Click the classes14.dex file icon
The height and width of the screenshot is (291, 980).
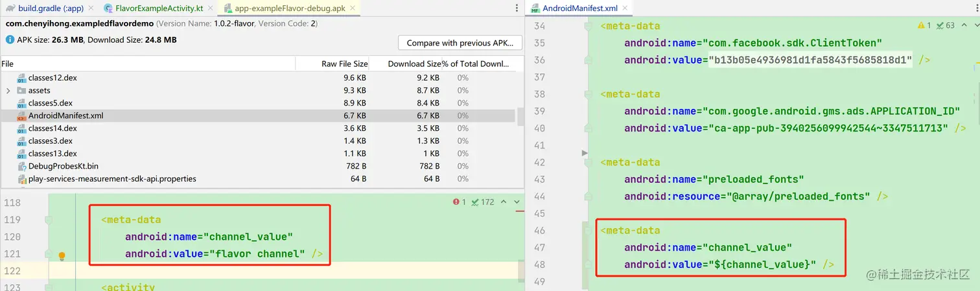pyautogui.click(x=21, y=128)
